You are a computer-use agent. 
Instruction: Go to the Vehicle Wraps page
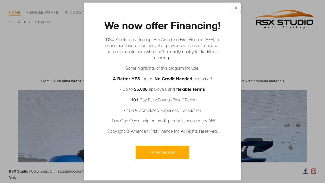[x=43, y=12]
